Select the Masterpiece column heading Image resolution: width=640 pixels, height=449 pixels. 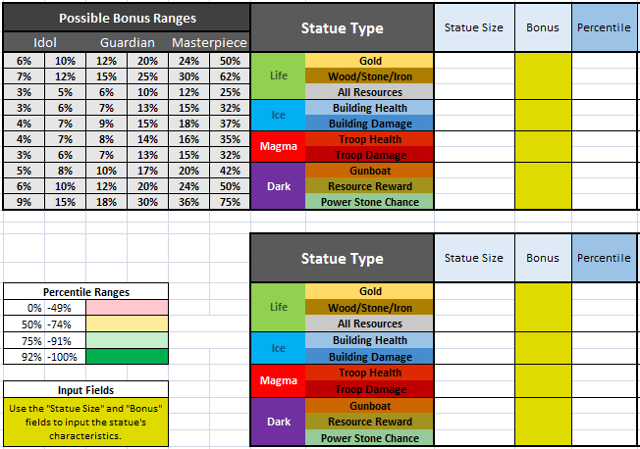click(210, 43)
